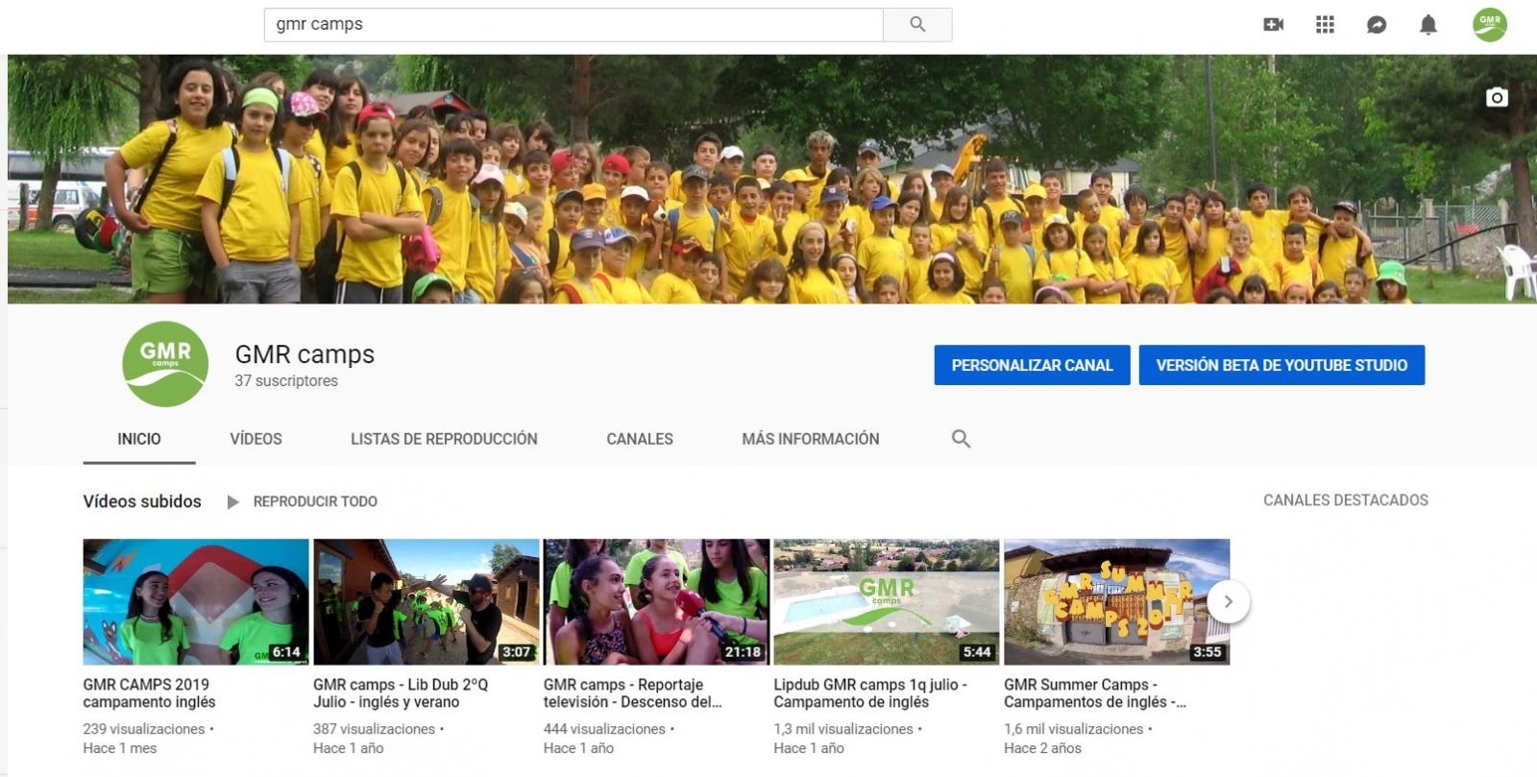Open the GMR account avatar menu
1537x777 pixels.
tap(1490, 24)
